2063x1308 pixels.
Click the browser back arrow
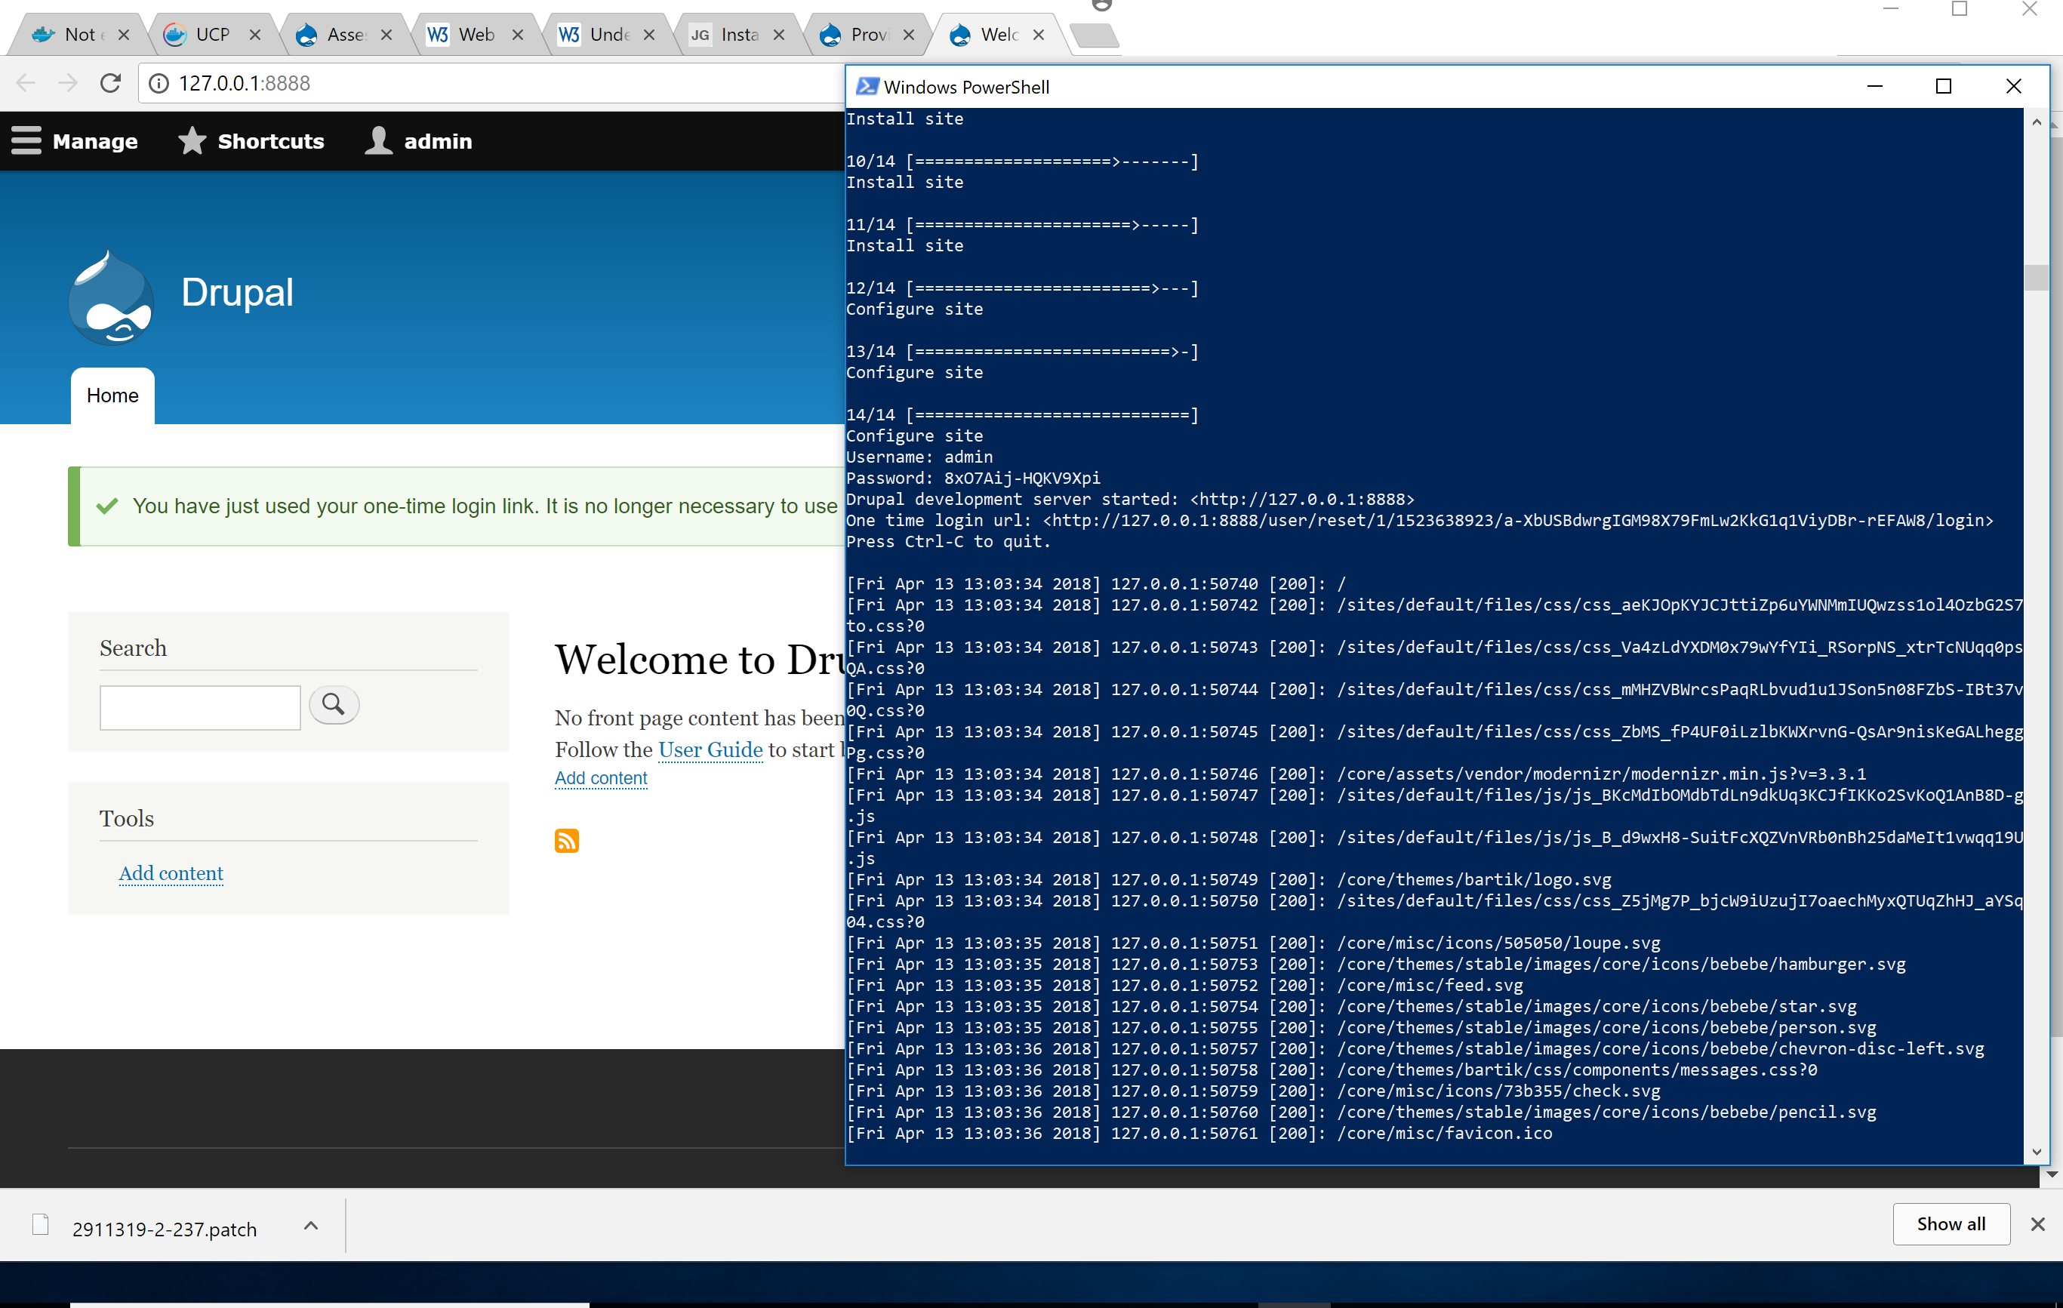pos(26,82)
